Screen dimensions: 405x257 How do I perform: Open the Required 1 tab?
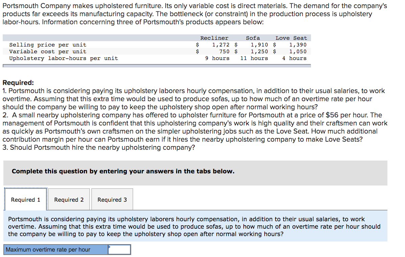pyautogui.click(x=26, y=200)
